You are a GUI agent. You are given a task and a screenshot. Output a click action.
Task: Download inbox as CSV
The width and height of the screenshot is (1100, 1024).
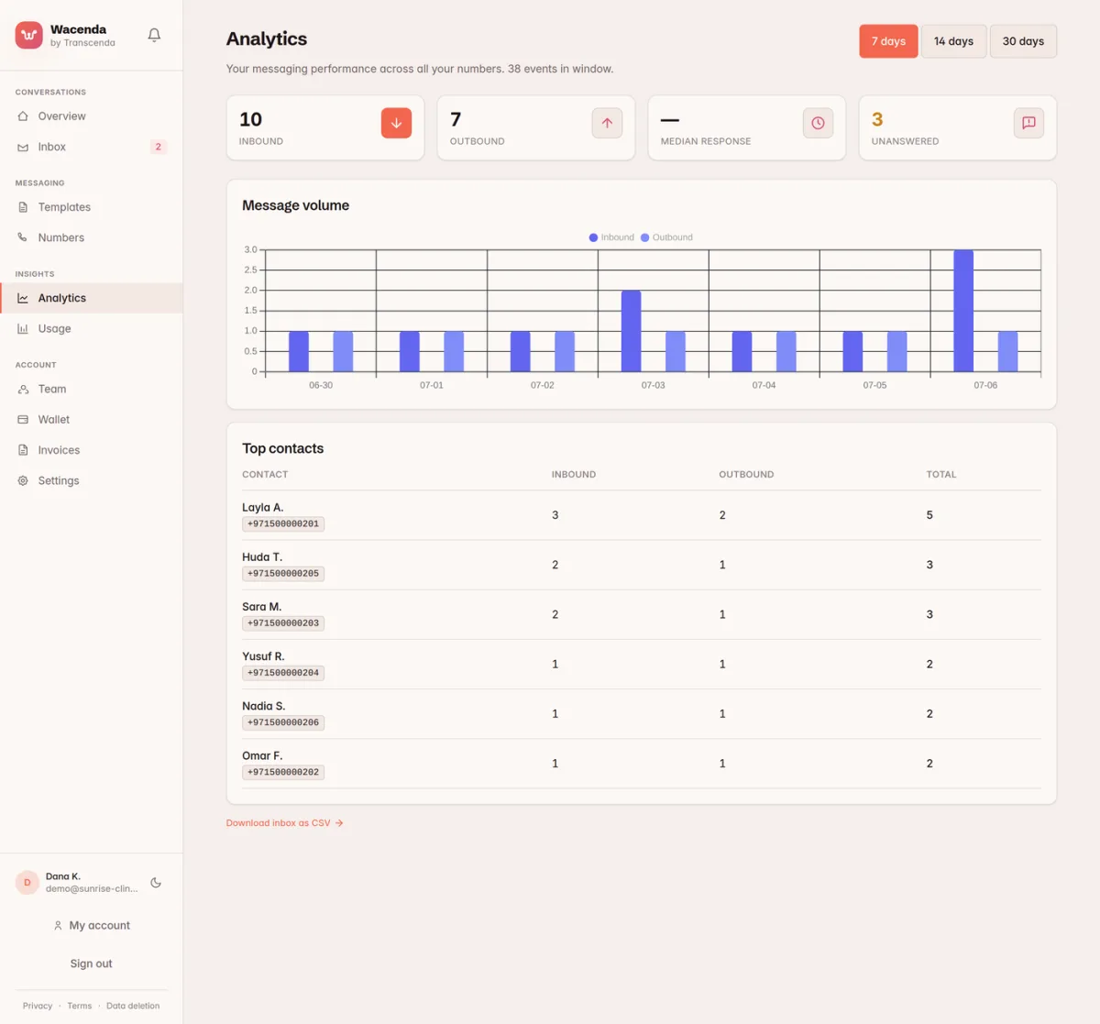(x=284, y=823)
